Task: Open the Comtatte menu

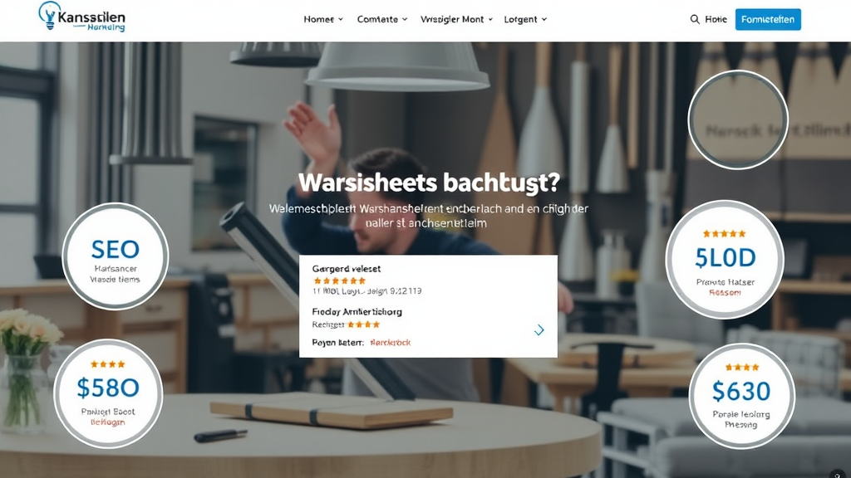Action: [x=382, y=20]
